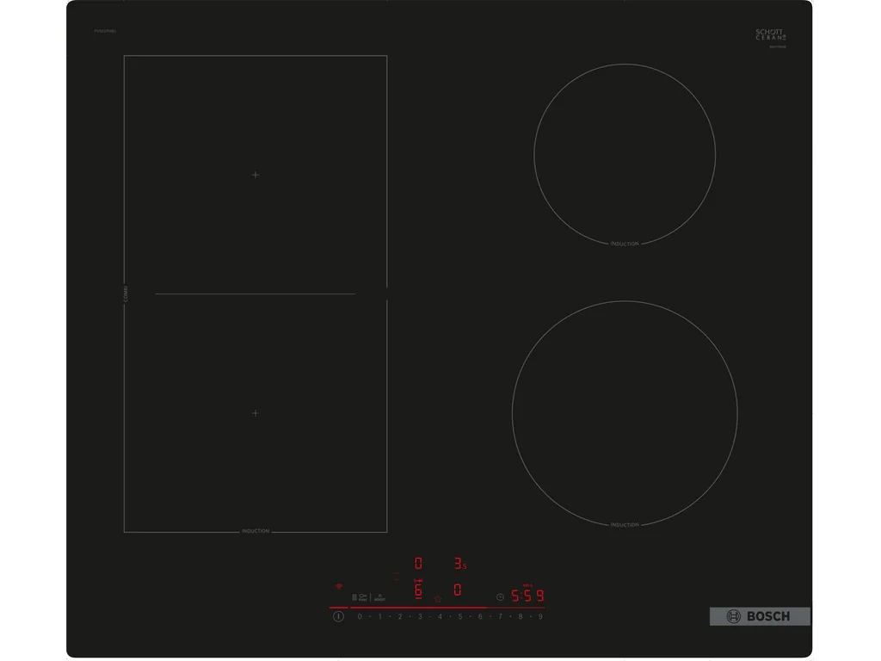Viewport: 881px width, 661px height.
Task: Tap the cross marker in upper flex zone
Action: coord(255,174)
